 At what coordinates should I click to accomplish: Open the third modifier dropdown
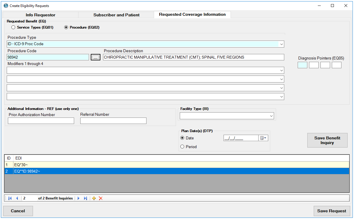coord(281,88)
